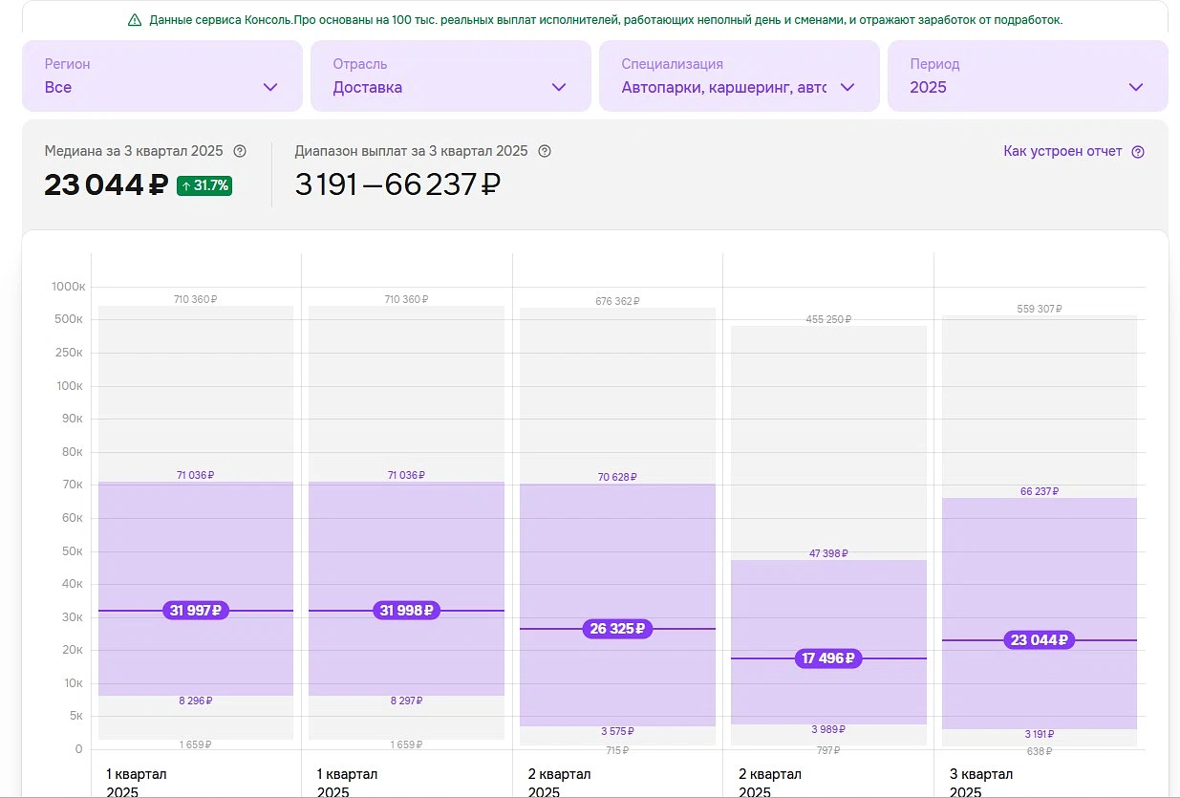Select the 26 325 ₽ median marker

tap(617, 629)
